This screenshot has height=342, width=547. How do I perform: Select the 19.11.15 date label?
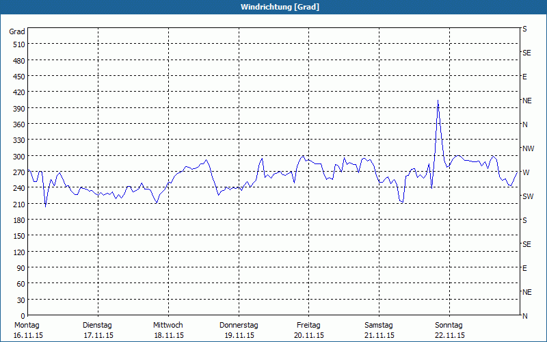[x=239, y=335]
